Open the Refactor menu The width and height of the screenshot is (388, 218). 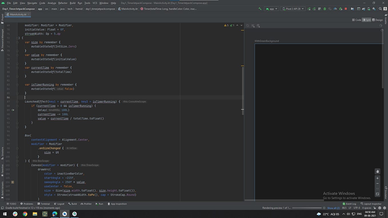coord(63,3)
